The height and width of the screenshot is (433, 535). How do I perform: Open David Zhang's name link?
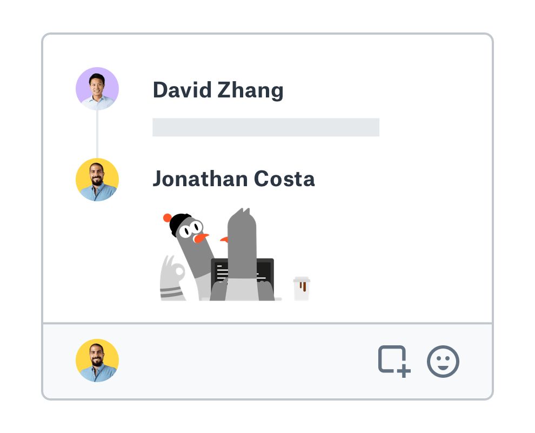tap(218, 90)
